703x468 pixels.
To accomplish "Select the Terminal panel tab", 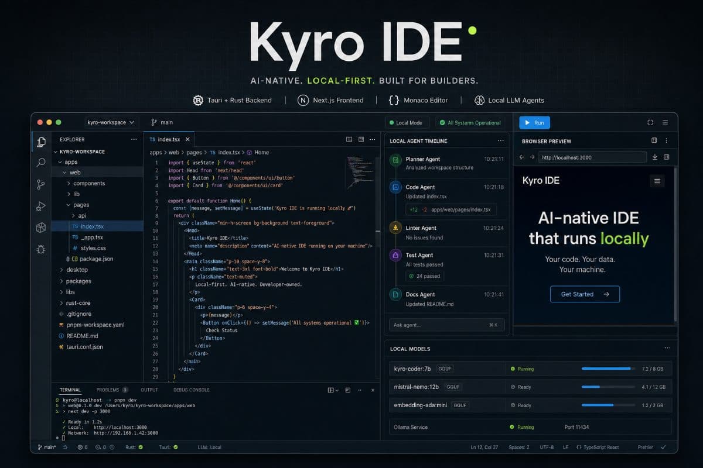I will [x=70, y=390].
